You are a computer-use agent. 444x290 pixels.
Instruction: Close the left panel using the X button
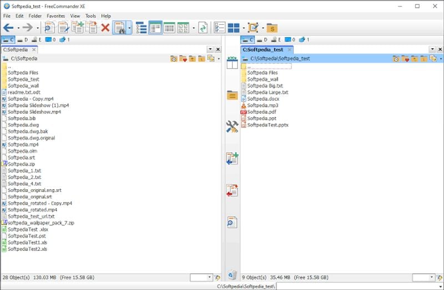click(x=218, y=49)
